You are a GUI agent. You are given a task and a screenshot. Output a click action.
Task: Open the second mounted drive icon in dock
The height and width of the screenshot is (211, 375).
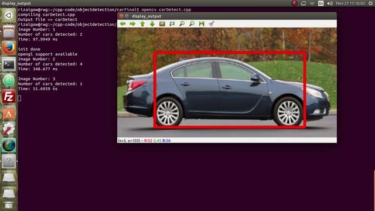[9, 194]
